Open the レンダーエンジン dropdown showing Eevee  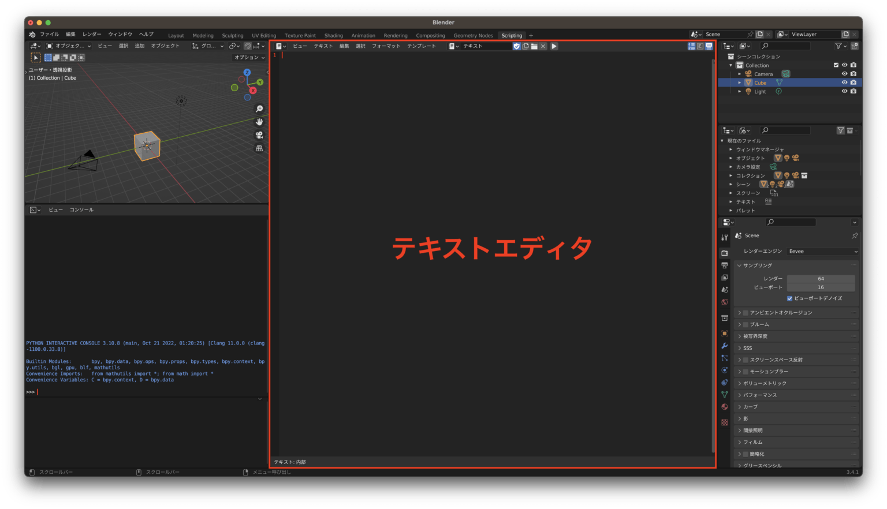click(x=822, y=251)
